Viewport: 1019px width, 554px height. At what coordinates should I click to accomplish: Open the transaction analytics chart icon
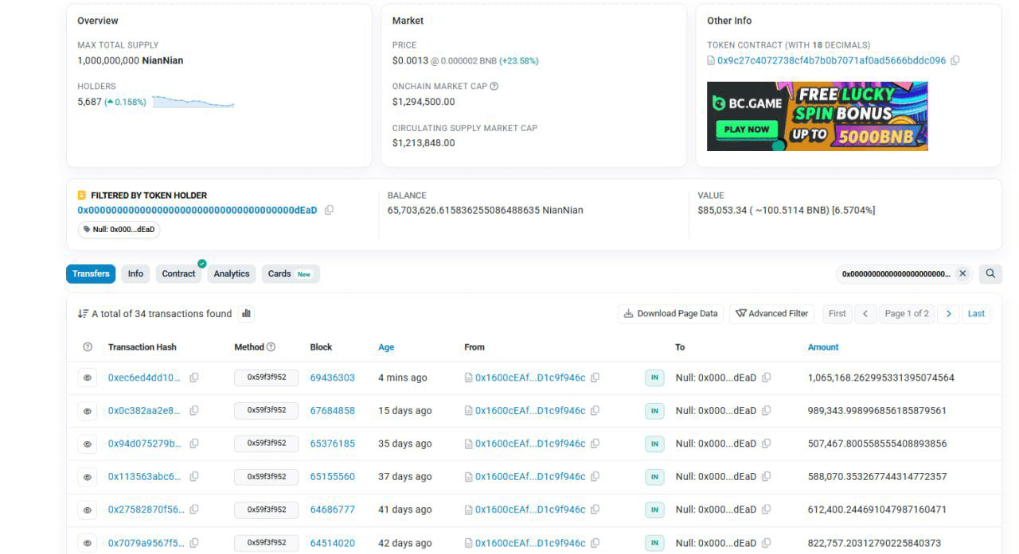(x=246, y=314)
